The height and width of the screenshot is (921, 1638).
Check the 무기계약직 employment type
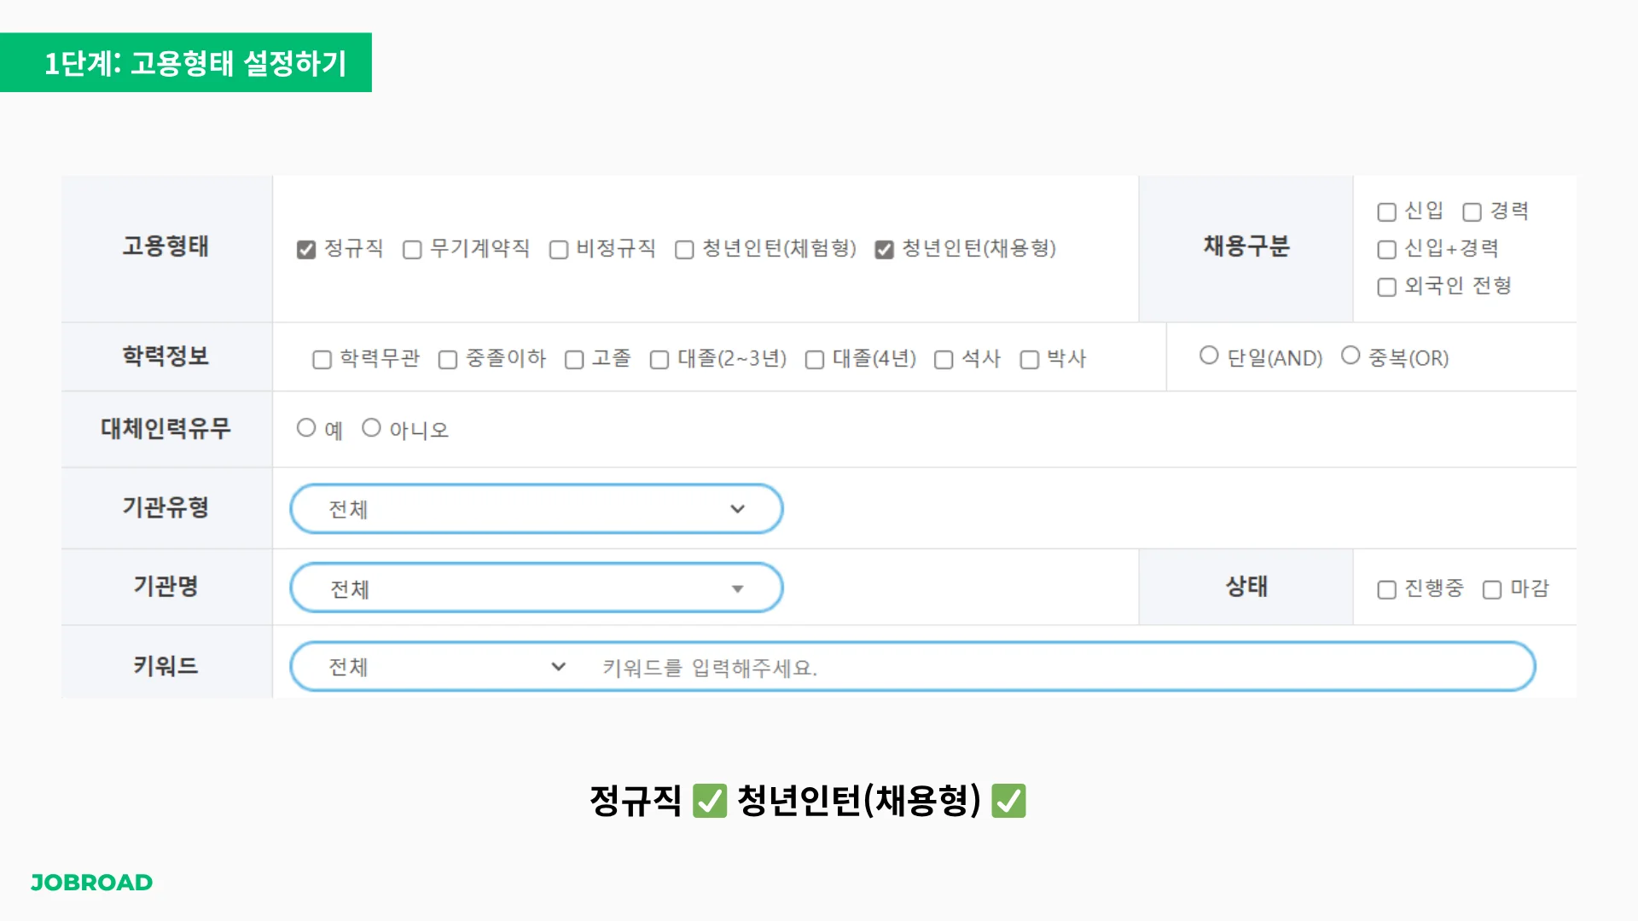pyautogui.click(x=412, y=249)
